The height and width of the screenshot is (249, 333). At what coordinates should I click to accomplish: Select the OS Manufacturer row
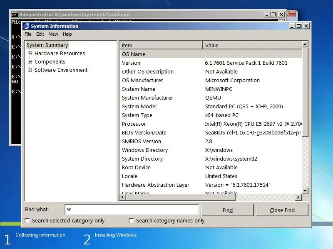pos(211,80)
